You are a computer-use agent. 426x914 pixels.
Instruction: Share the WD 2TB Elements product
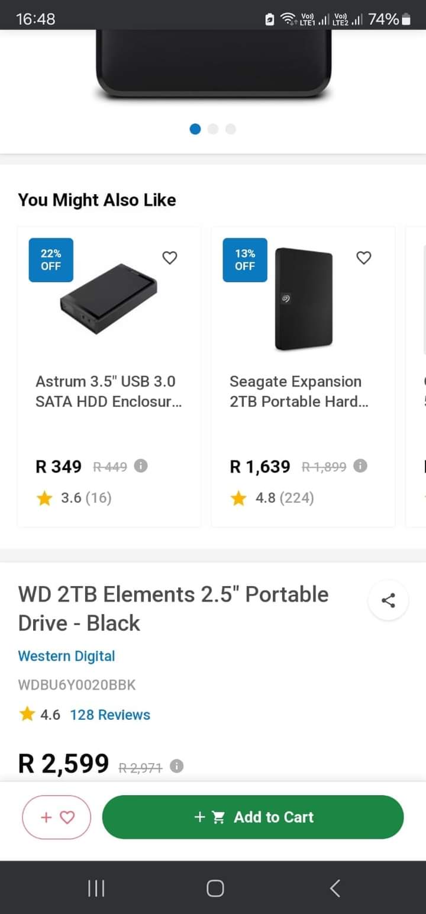[388, 601]
